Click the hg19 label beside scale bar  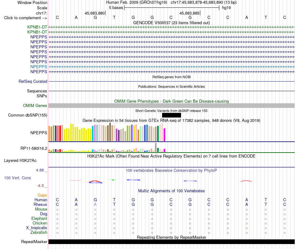click(x=226, y=8)
